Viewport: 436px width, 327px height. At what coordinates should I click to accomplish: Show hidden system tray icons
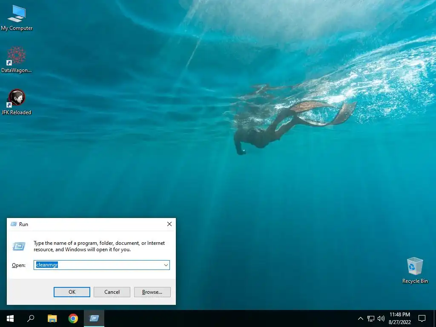(x=360, y=318)
